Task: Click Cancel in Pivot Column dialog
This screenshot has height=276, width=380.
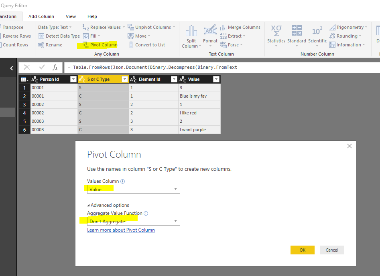Action: coord(332,250)
